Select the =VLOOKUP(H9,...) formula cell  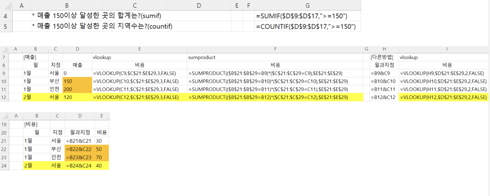[x=444, y=73]
